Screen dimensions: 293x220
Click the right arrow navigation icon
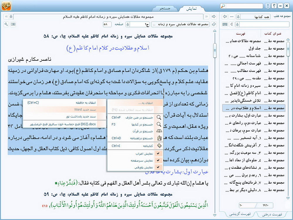tap(214, 16)
